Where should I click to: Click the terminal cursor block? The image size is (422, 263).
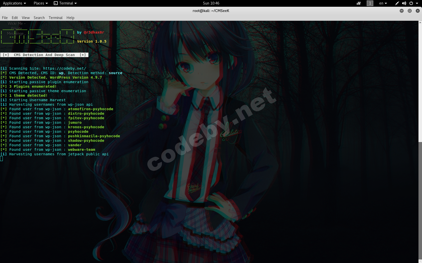[x=2, y=159]
